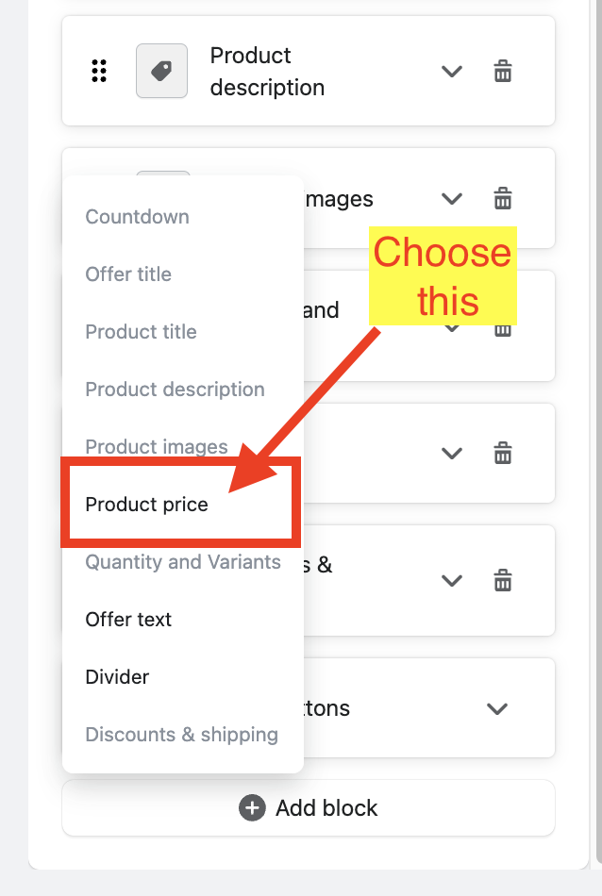Choose Offer title menu entry

(x=128, y=274)
